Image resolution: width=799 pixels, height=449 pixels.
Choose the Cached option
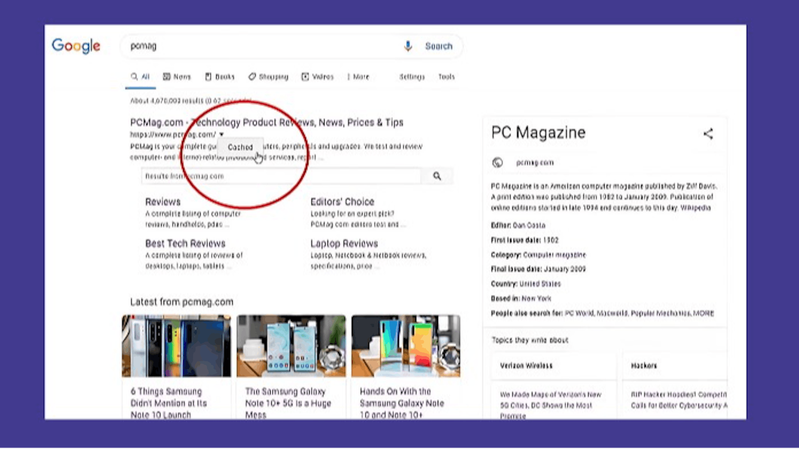pyautogui.click(x=240, y=147)
